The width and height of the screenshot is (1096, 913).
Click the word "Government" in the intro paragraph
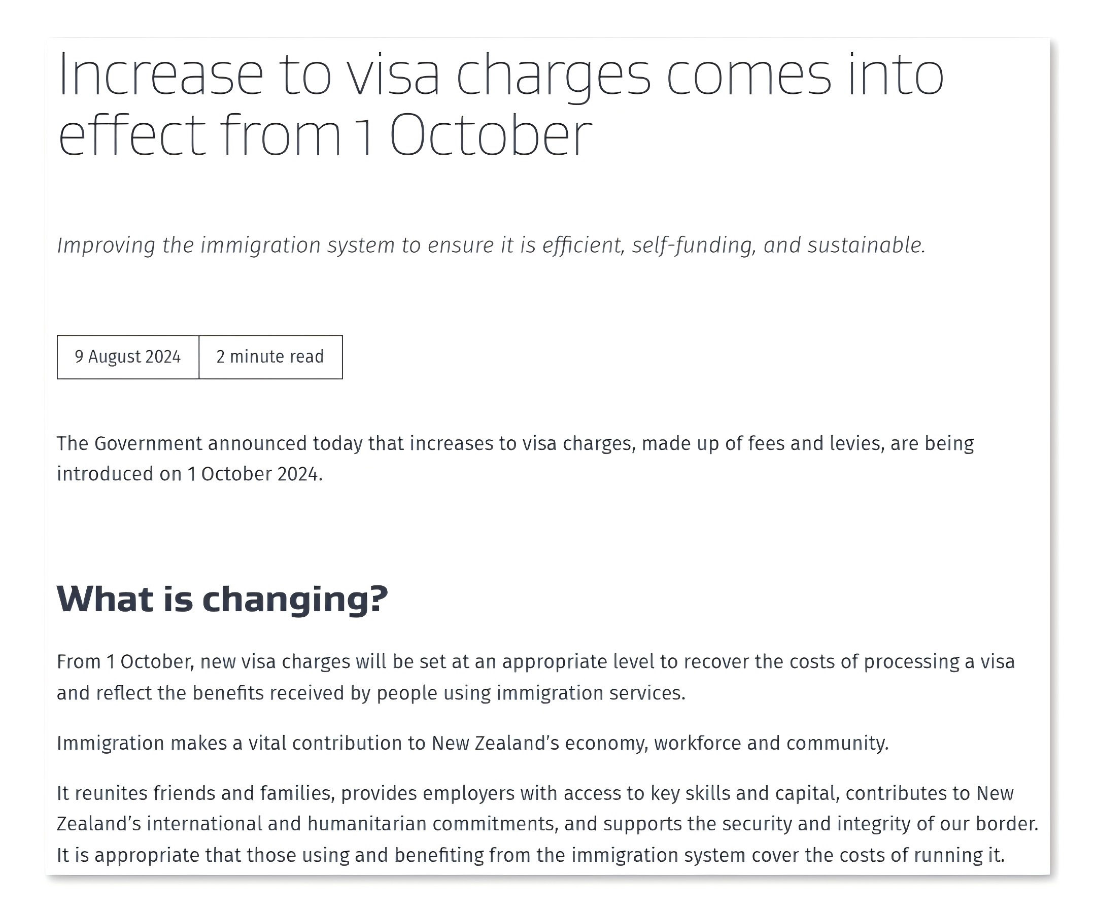pos(148,443)
